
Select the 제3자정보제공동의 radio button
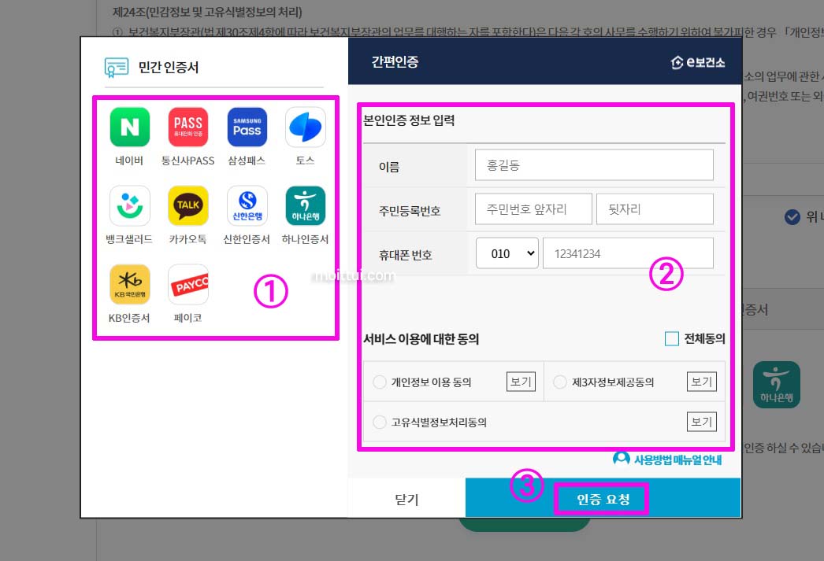[x=559, y=381]
